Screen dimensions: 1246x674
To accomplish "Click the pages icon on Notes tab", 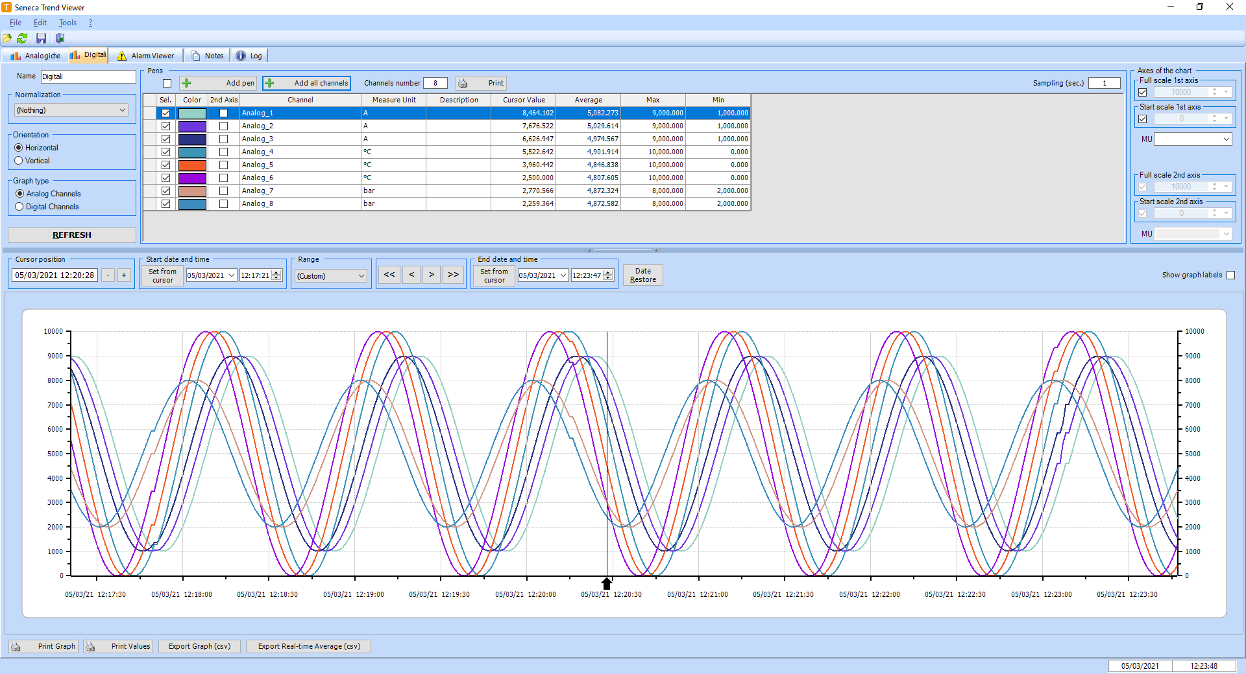I will click(x=195, y=56).
